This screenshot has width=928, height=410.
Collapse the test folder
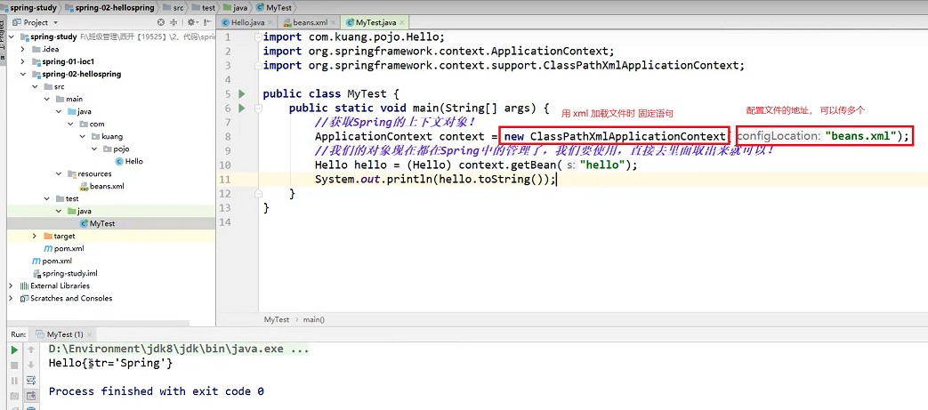(47, 199)
